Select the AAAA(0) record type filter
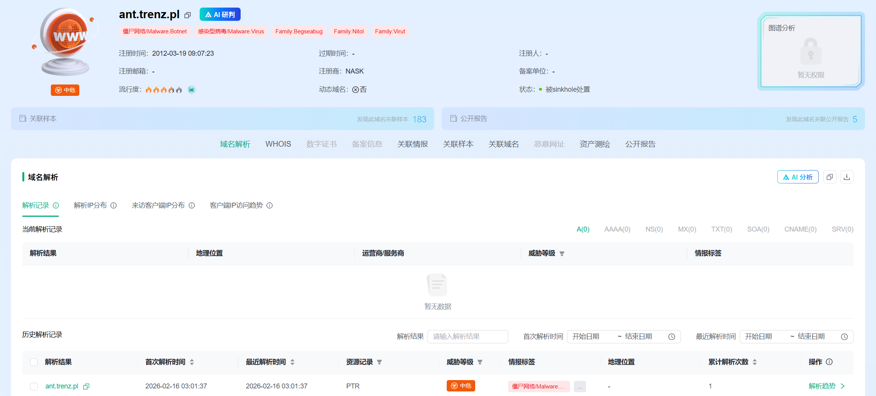Screen dimensions: 876x396 617,229
